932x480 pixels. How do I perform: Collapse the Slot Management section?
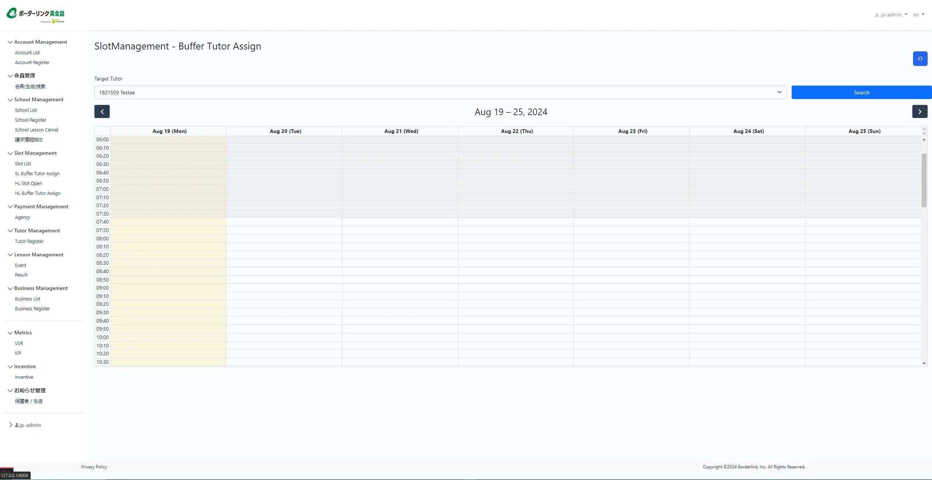(10, 153)
